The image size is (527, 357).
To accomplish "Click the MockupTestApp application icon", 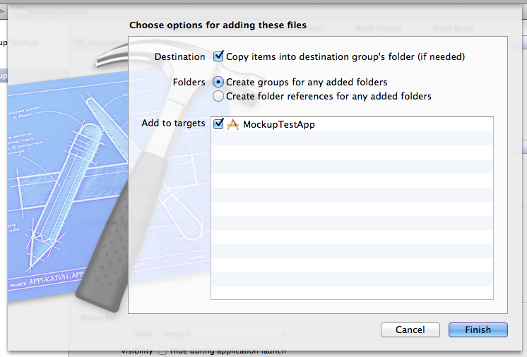I will [x=233, y=124].
